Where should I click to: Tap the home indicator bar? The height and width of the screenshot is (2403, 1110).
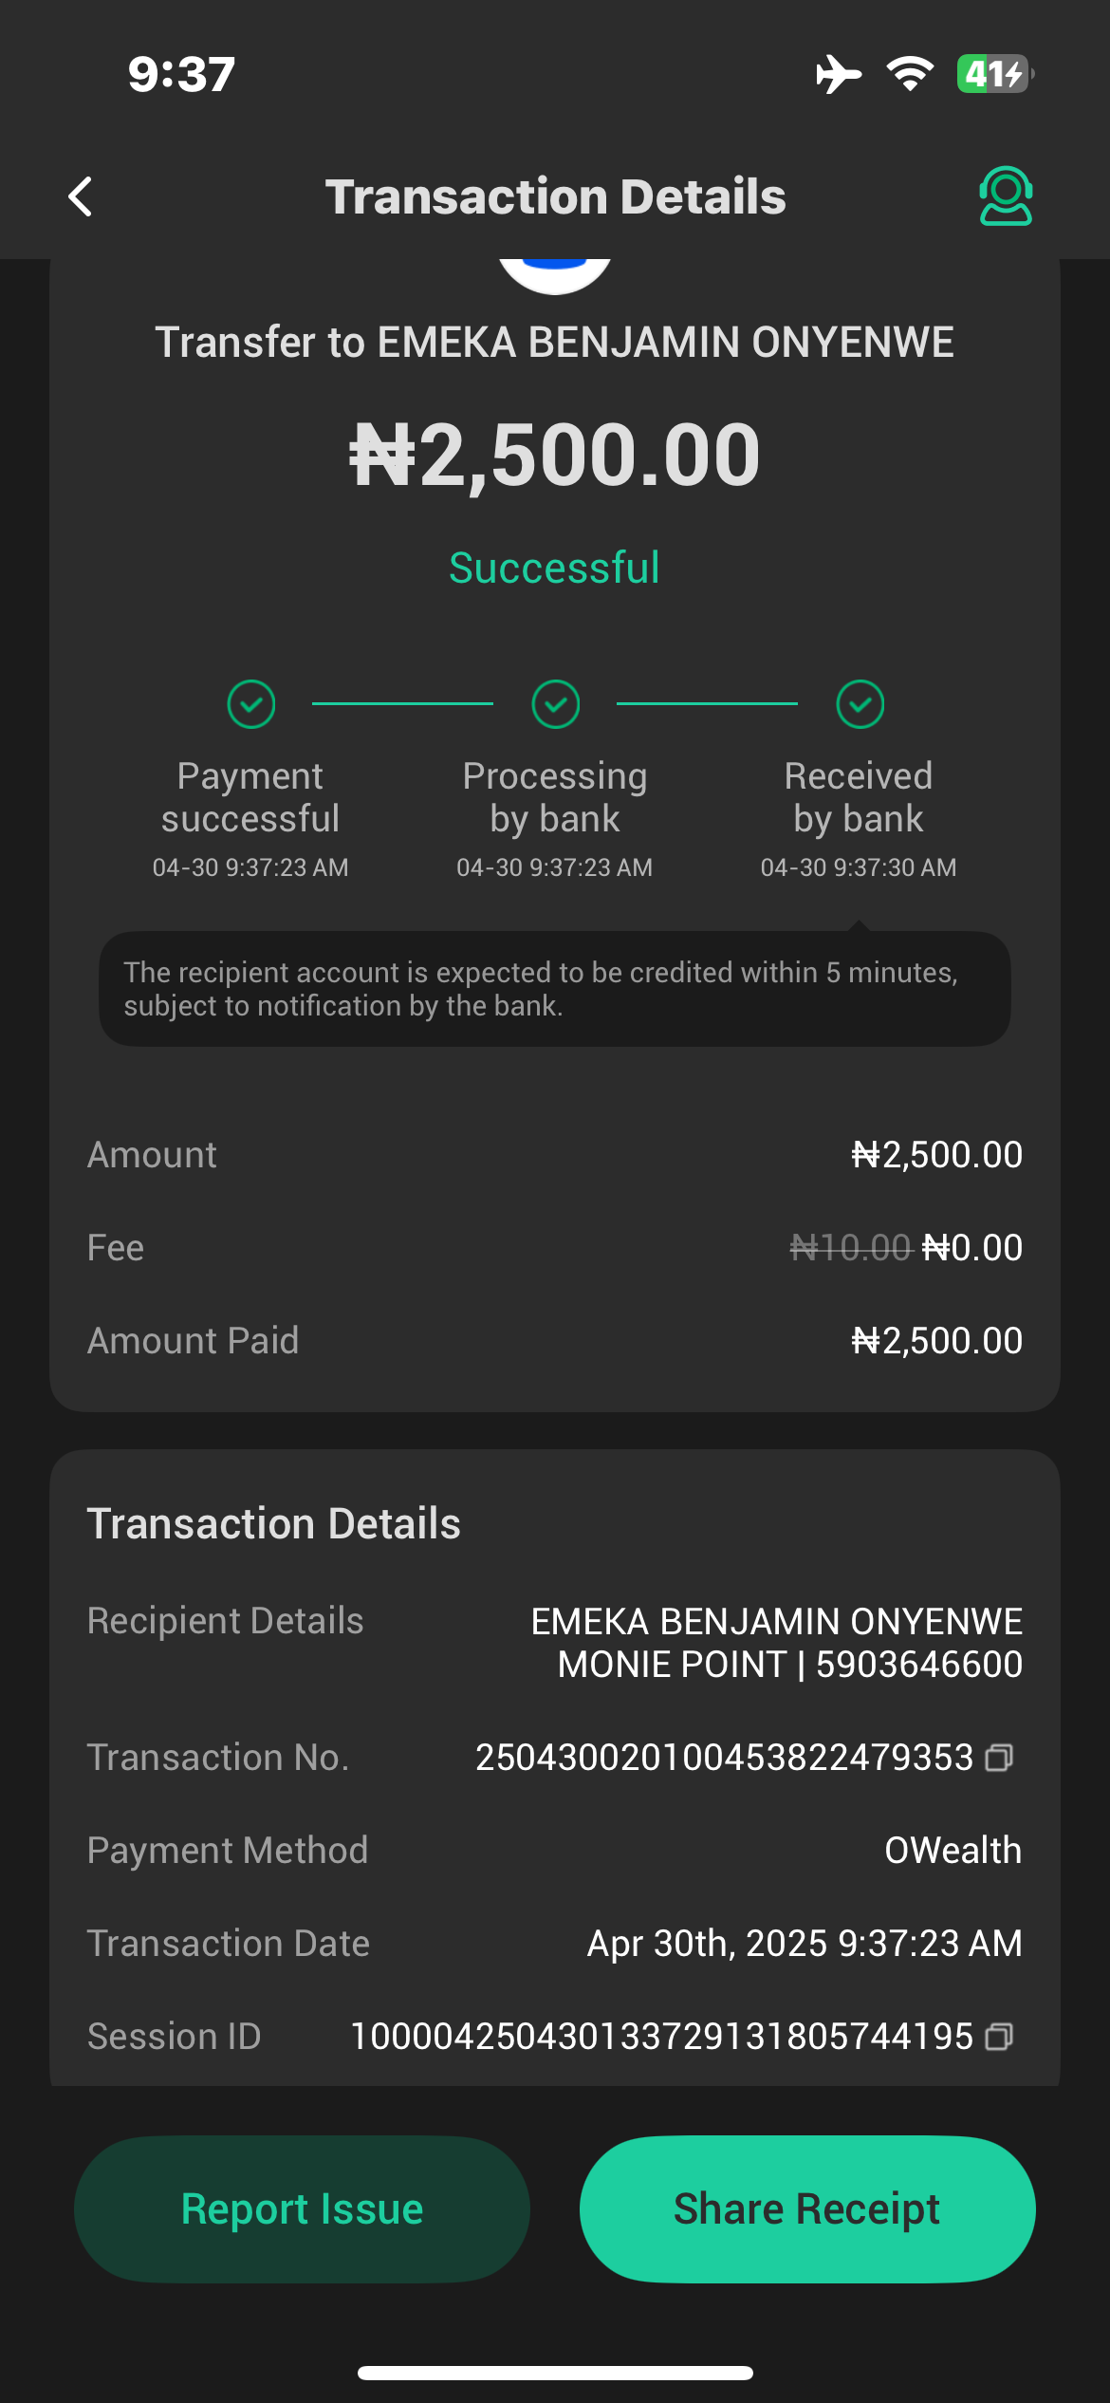555,2373
